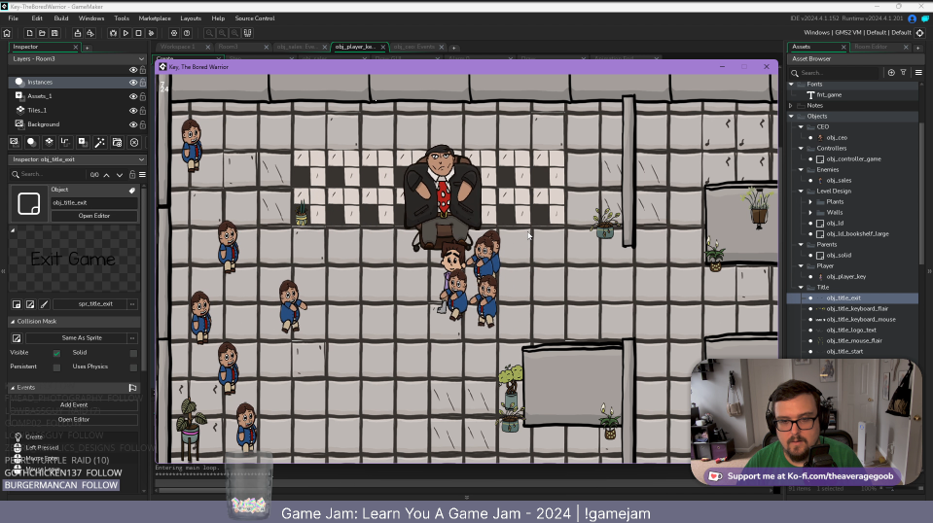Image resolution: width=933 pixels, height=523 pixels.
Task: Open the Asset Browser filter funnel icon
Action: tap(903, 73)
